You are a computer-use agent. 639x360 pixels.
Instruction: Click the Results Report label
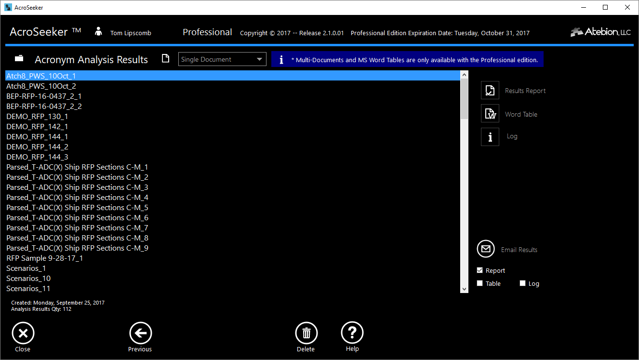pos(525,91)
